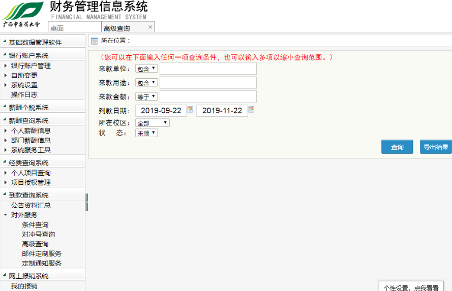
Task: Click the 导出结果 button
Action: tap(436, 147)
